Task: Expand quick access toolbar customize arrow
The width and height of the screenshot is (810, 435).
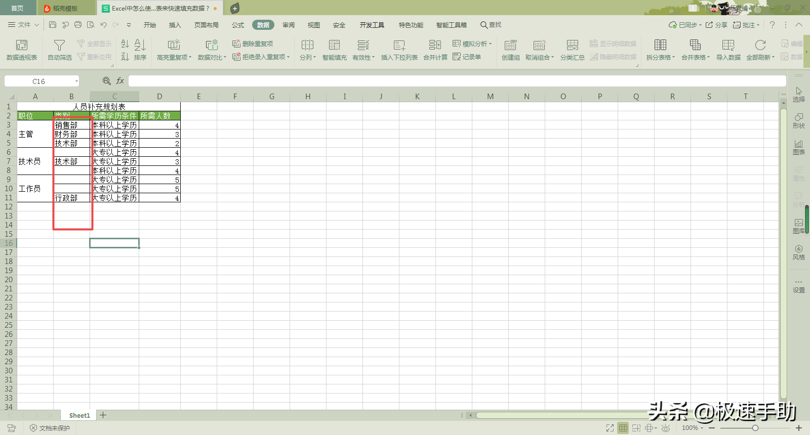Action: click(129, 25)
